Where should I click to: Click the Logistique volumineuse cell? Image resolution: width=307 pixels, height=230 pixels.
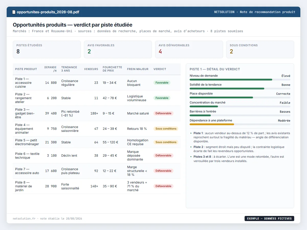137,98
